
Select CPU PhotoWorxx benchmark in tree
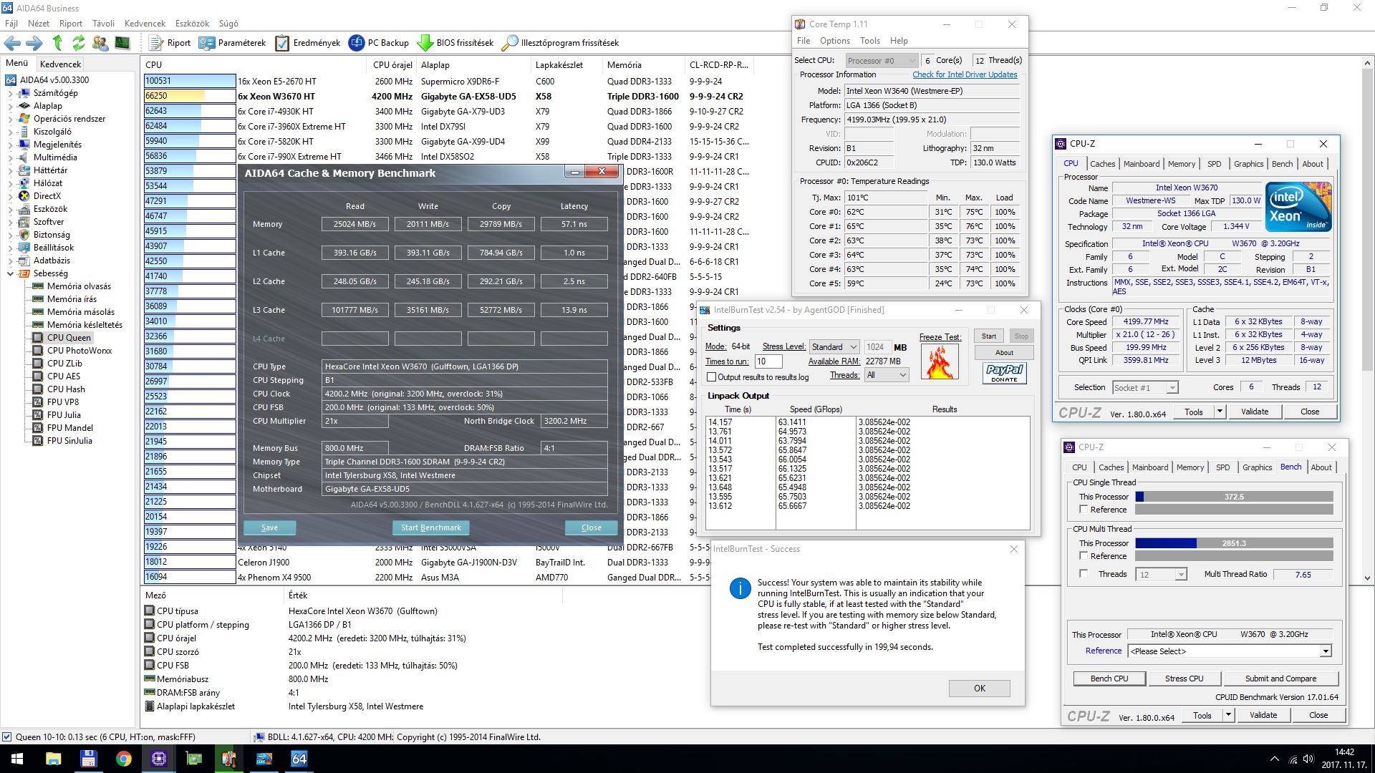coord(79,351)
